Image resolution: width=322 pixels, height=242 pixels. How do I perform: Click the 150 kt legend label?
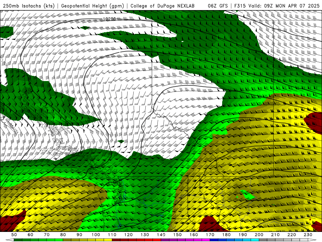click(177, 235)
